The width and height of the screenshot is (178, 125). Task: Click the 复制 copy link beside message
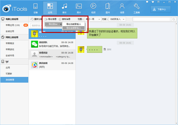[107, 49]
